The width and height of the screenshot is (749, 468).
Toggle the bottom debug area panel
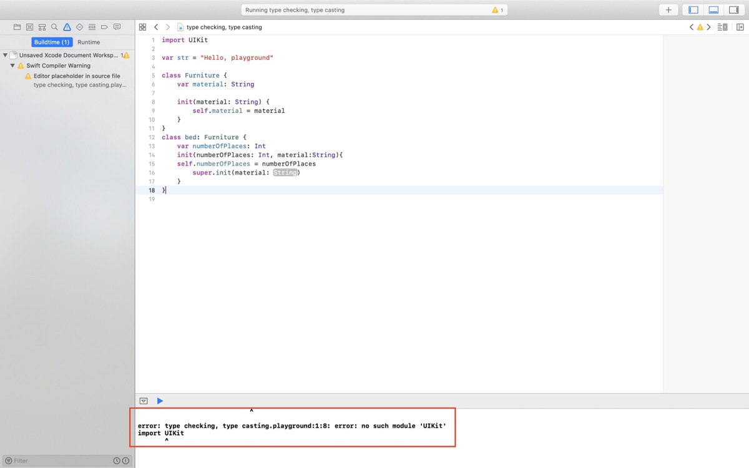pos(713,10)
